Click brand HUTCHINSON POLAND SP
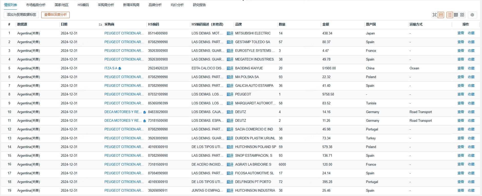Screen dimensions: 482x196 pyautogui.click(x=256, y=147)
